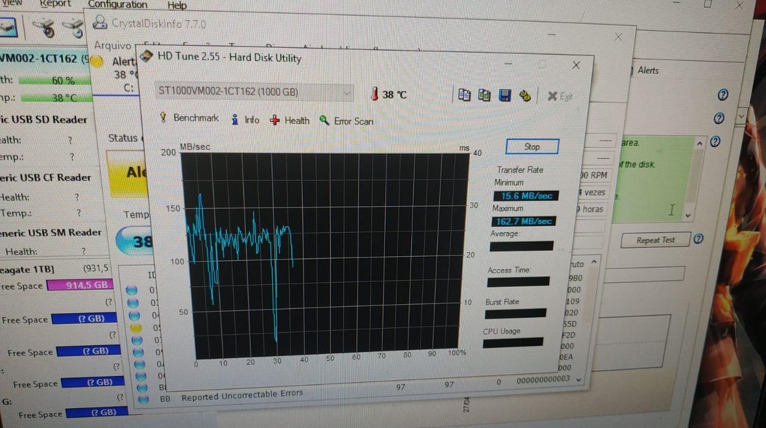Click the Burst Rate result field
The height and width of the screenshot is (428, 766).
tap(515, 313)
